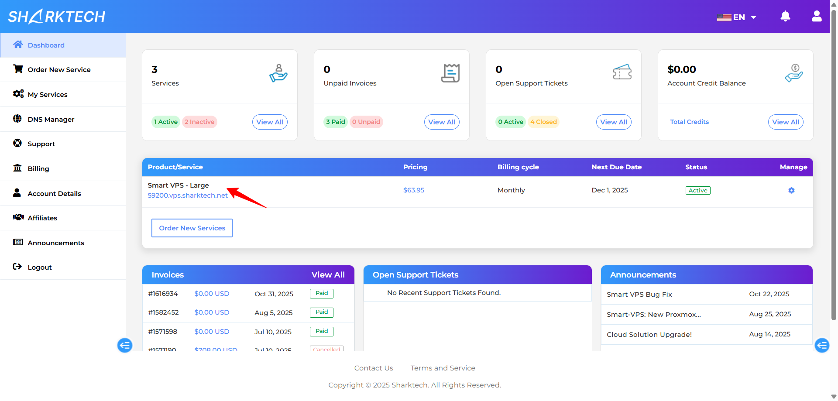
Task: Open the EN language dropdown
Action: click(x=736, y=17)
